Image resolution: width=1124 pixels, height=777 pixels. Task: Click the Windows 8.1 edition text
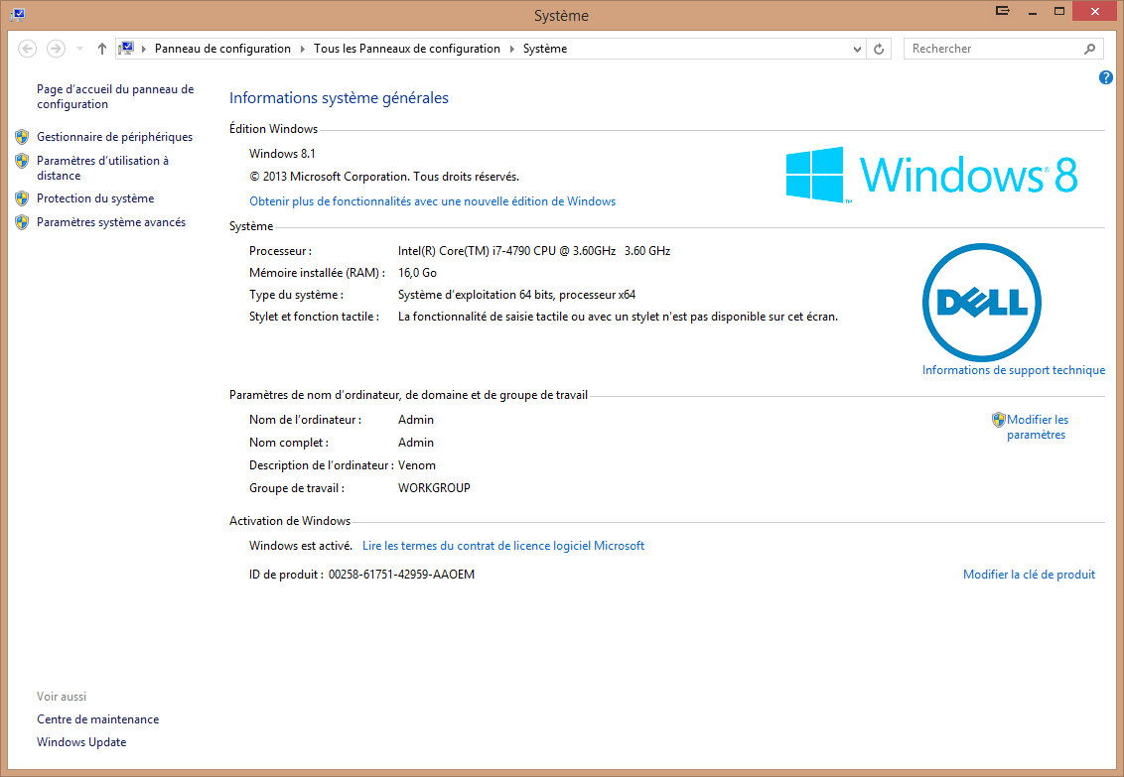click(282, 153)
